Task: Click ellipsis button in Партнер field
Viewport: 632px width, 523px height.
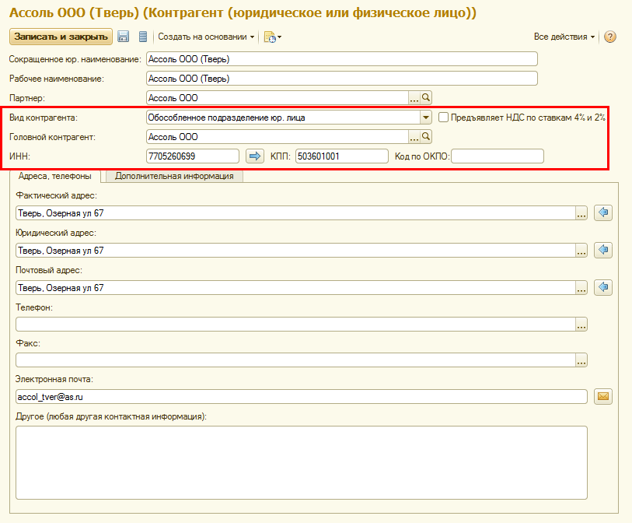Action: click(x=414, y=97)
